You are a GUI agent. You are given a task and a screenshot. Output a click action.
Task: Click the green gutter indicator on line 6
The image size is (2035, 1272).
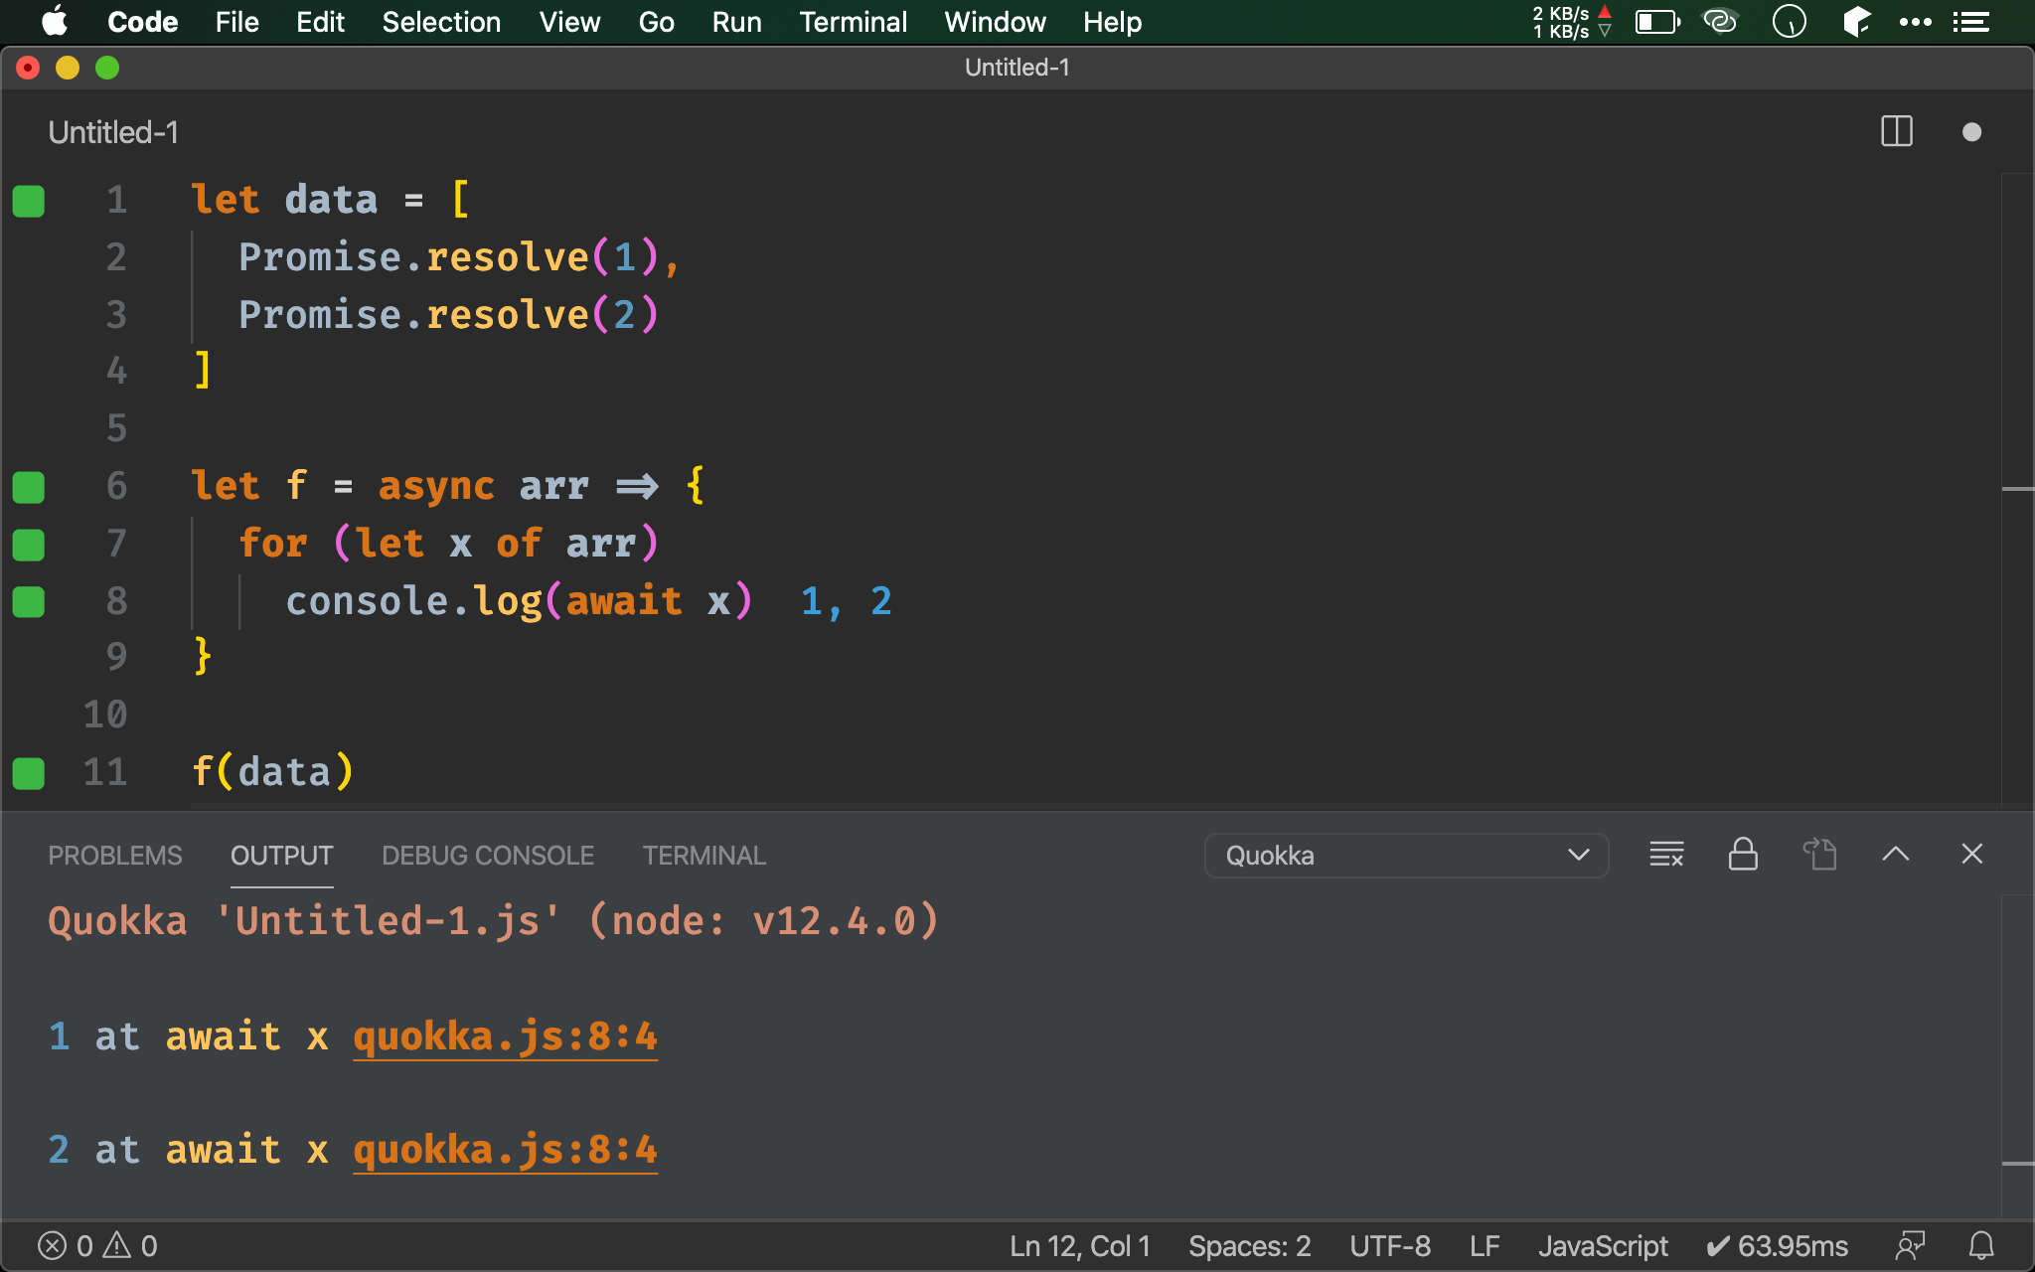[29, 487]
